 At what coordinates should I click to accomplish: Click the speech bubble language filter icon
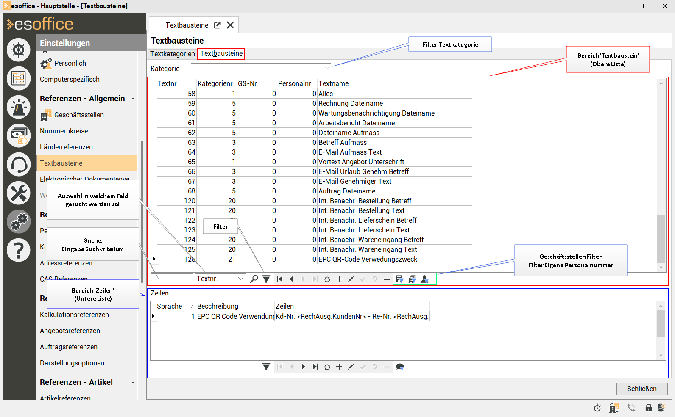click(x=400, y=367)
